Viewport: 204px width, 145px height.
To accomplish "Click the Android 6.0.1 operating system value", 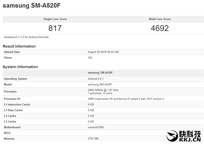I will coord(98,79).
